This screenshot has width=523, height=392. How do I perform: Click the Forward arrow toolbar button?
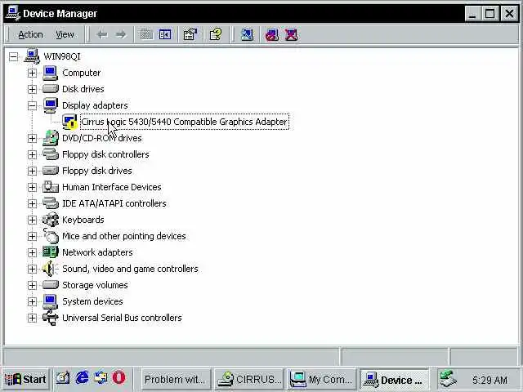[121, 34]
